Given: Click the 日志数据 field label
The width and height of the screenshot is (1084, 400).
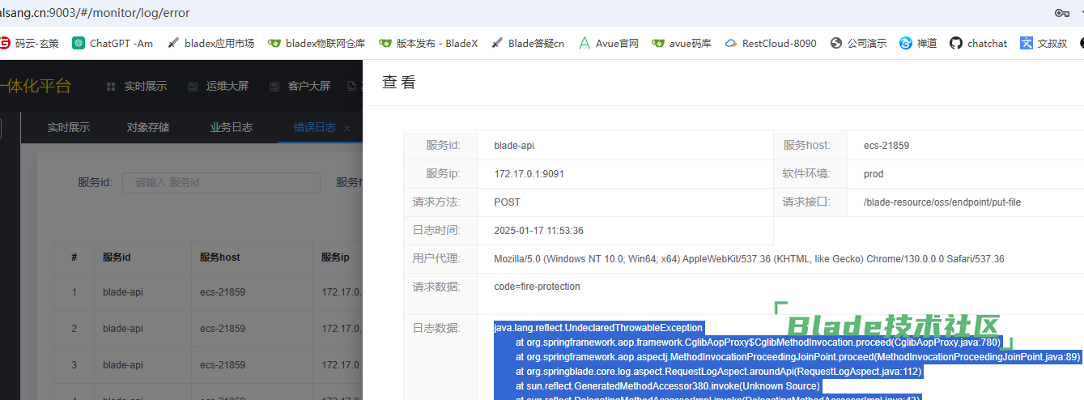Looking at the screenshot, I should [436, 328].
